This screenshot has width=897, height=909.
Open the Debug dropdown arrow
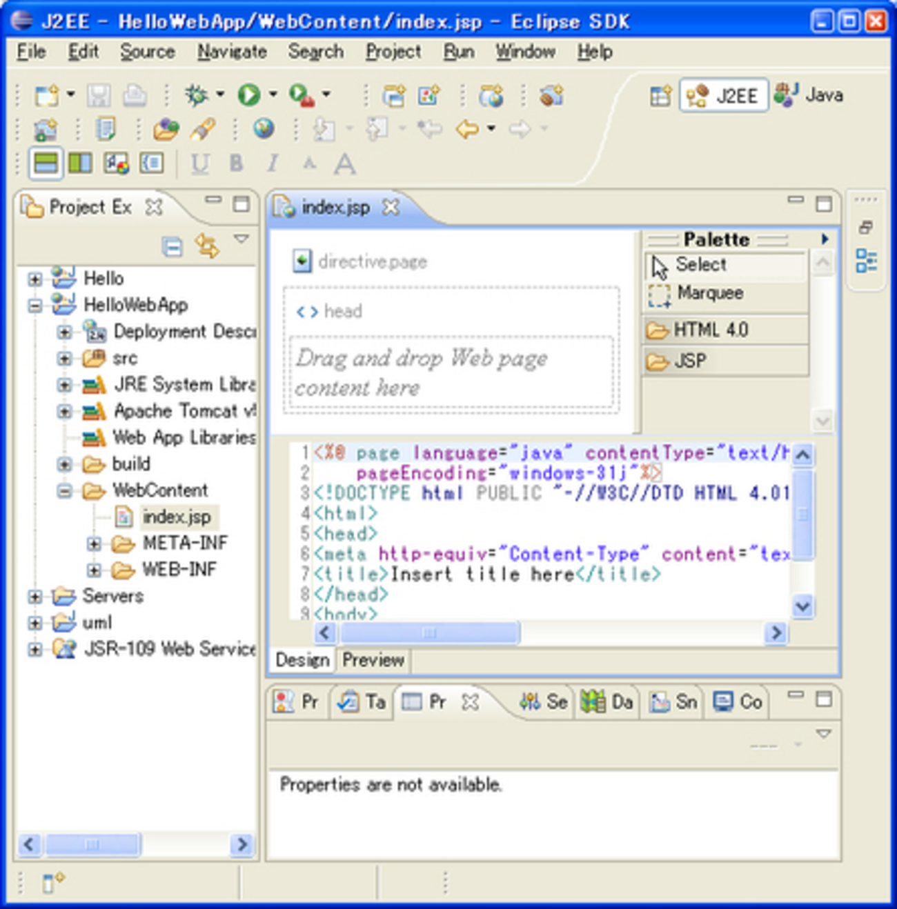pyautogui.click(x=220, y=94)
